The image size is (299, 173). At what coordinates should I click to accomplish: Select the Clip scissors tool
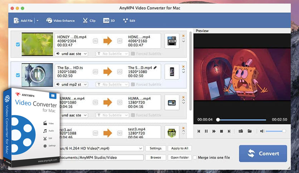click(89, 21)
